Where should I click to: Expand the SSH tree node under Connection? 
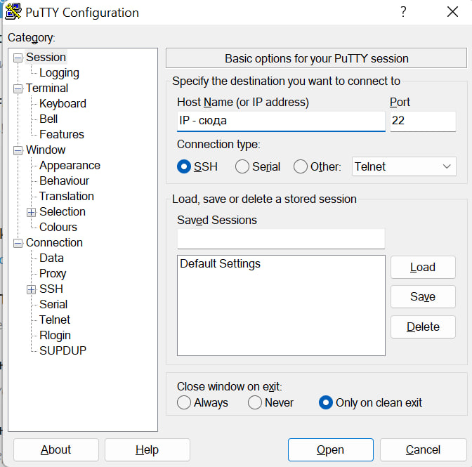coord(31,289)
